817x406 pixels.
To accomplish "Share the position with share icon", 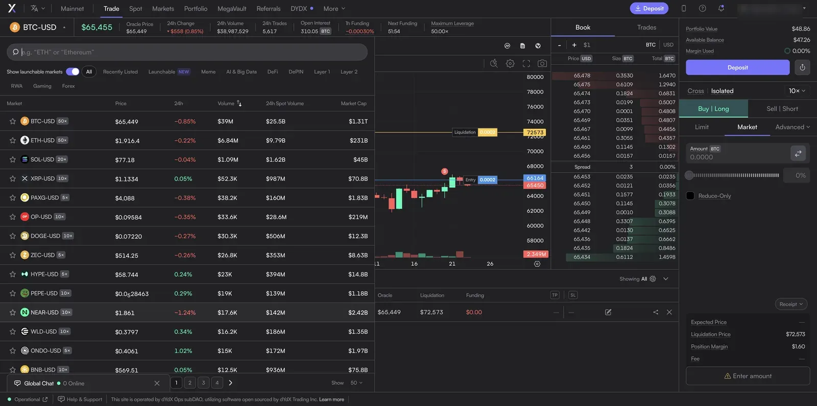I will pos(656,312).
